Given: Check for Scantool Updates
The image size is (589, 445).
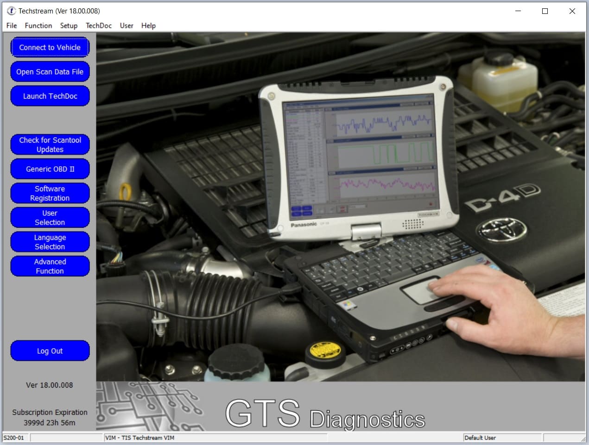Looking at the screenshot, I should click(x=50, y=144).
